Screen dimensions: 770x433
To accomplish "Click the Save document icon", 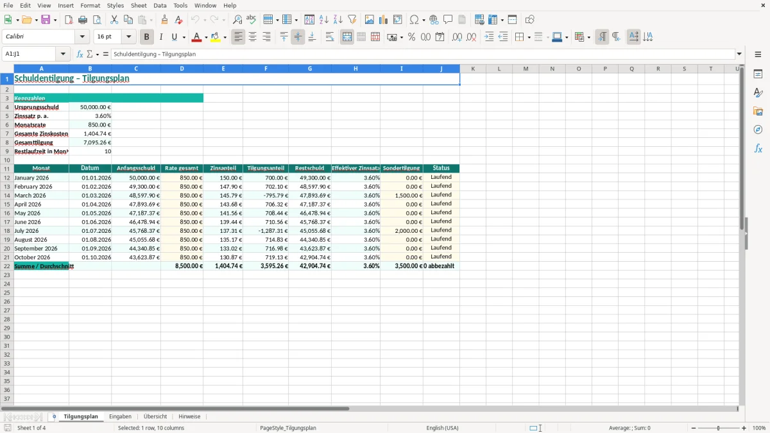I will click(46, 20).
